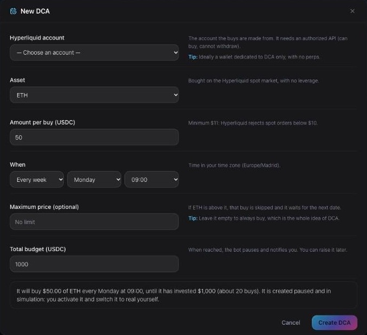Click the Cancel button
This screenshot has height=335, width=367.
[x=291, y=323]
